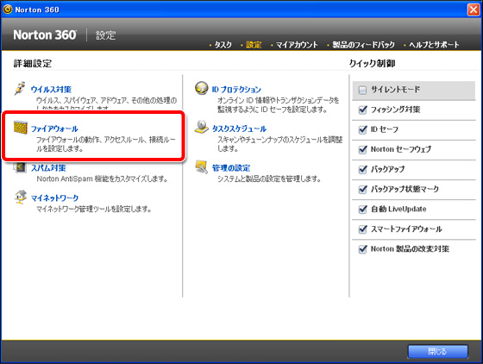Open タスクスケジュール settings link
483x364 pixels.
click(x=240, y=129)
